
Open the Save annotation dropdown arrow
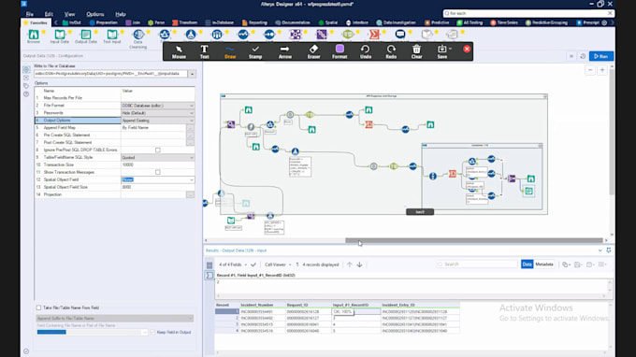tap(450, 49)
